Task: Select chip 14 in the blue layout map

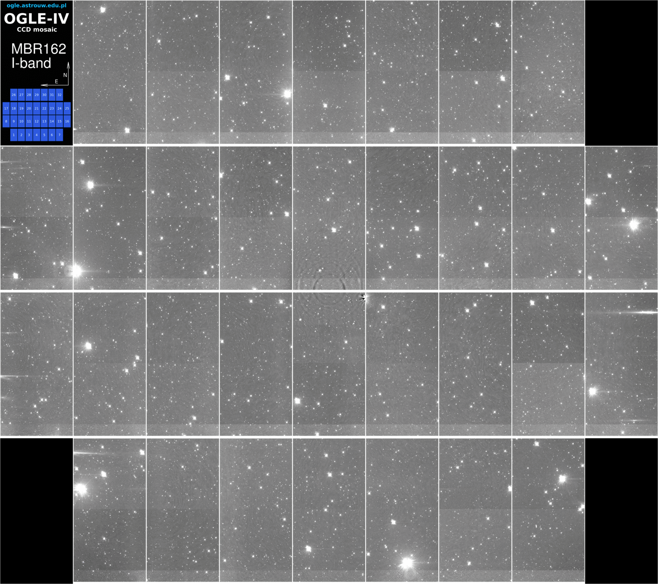Action: (52, 121)
